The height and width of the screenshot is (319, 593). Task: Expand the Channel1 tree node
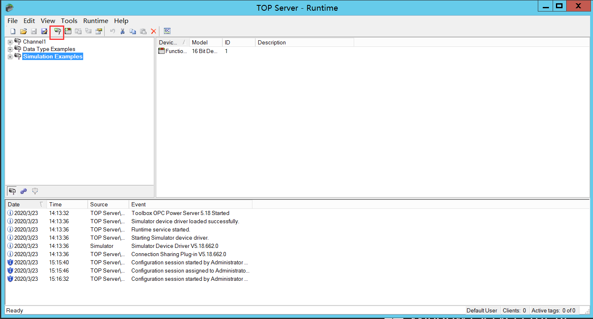coord(10,42)
